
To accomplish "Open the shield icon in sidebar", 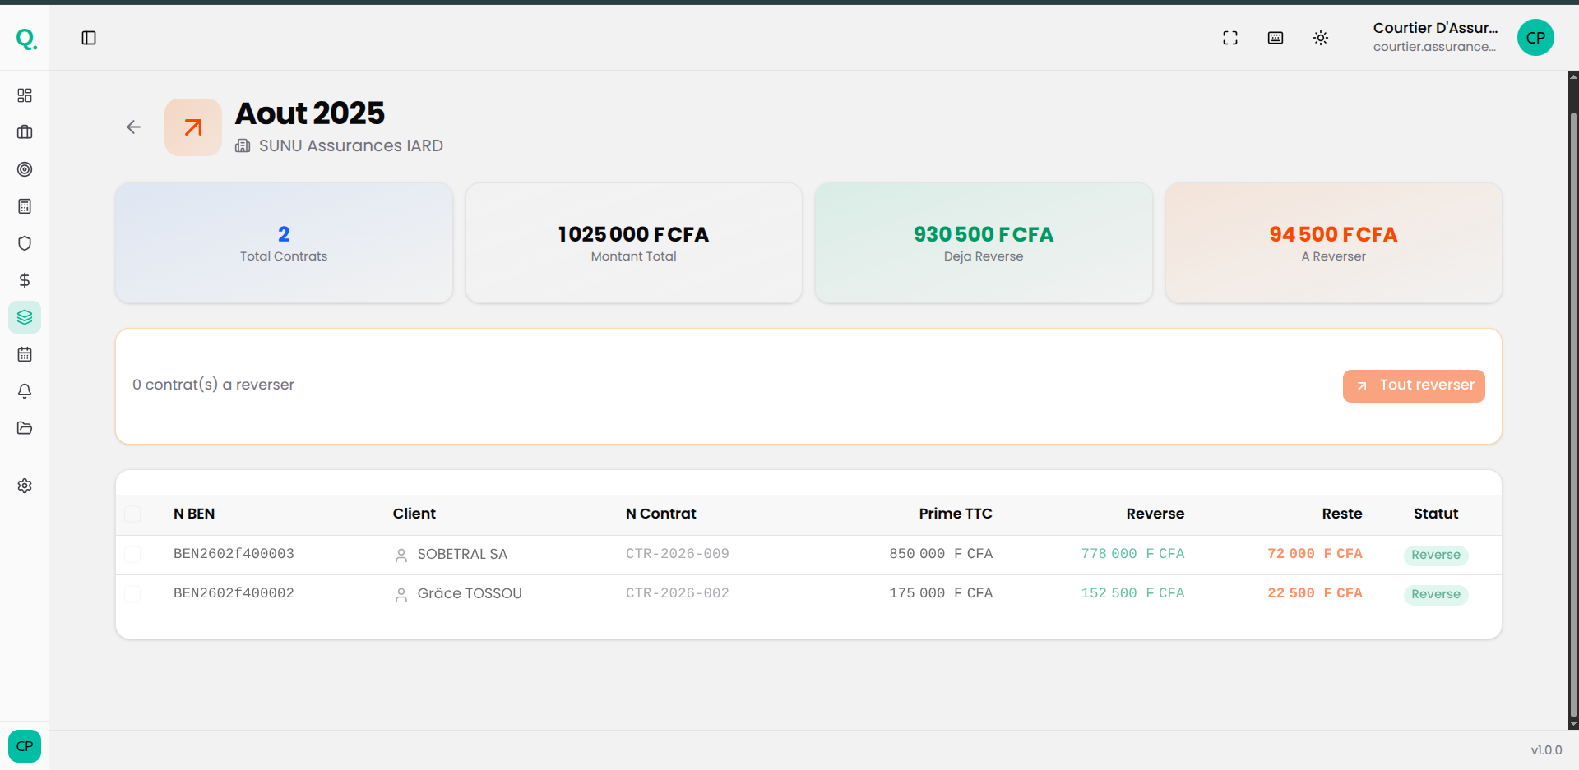I will click(25, 243).
